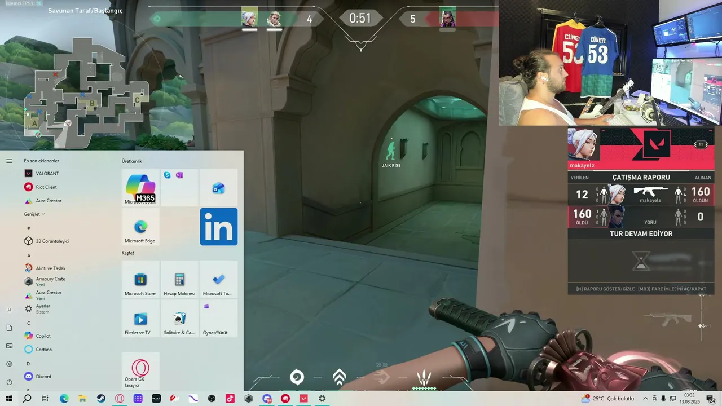Open Settings gear in the Start sidebar
The image size is (722, 406).
tap(9, 364)
